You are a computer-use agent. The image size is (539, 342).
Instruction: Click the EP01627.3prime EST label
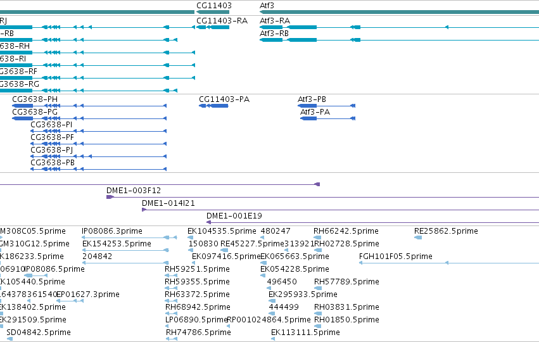coord(87,294)
